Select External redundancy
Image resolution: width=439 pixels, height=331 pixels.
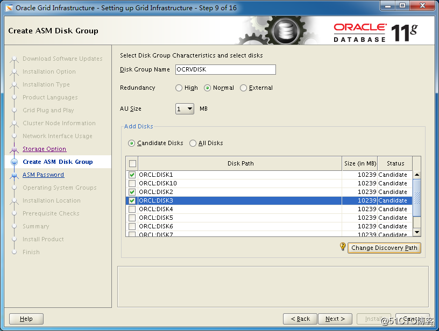pos(244,88)
